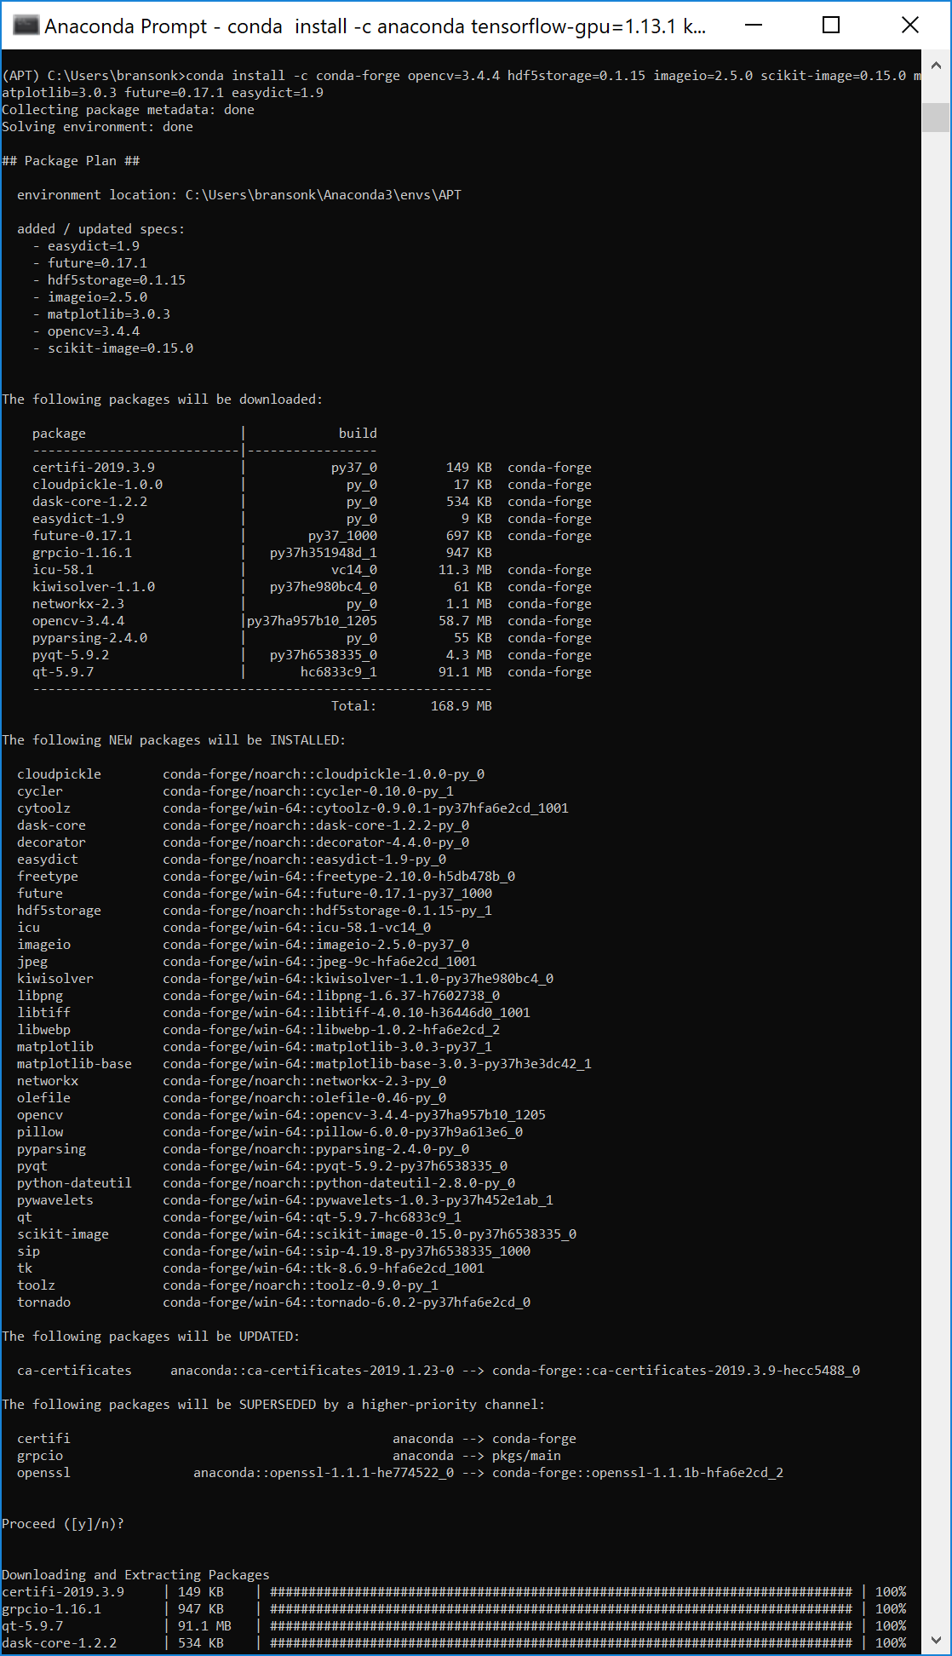Click the qt-5.9.7 progress bar

coord(561,1626)
